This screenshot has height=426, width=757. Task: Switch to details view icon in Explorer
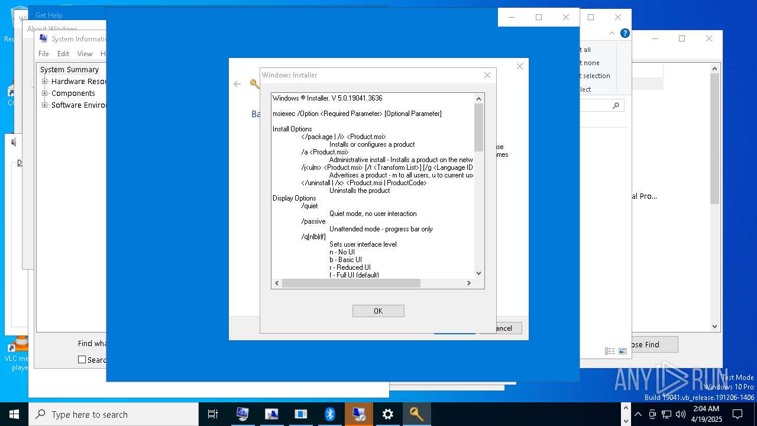[610, 351]
